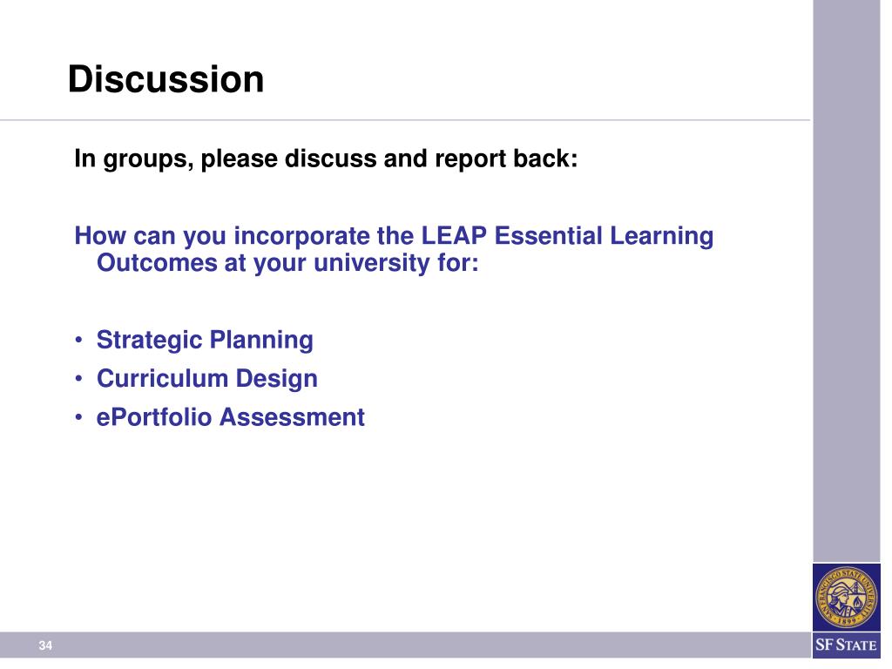Click the bullet dot before Curriculum Design
Viewport: 892px width, 669px height.
pyautogui.click(x=79, y=379)
